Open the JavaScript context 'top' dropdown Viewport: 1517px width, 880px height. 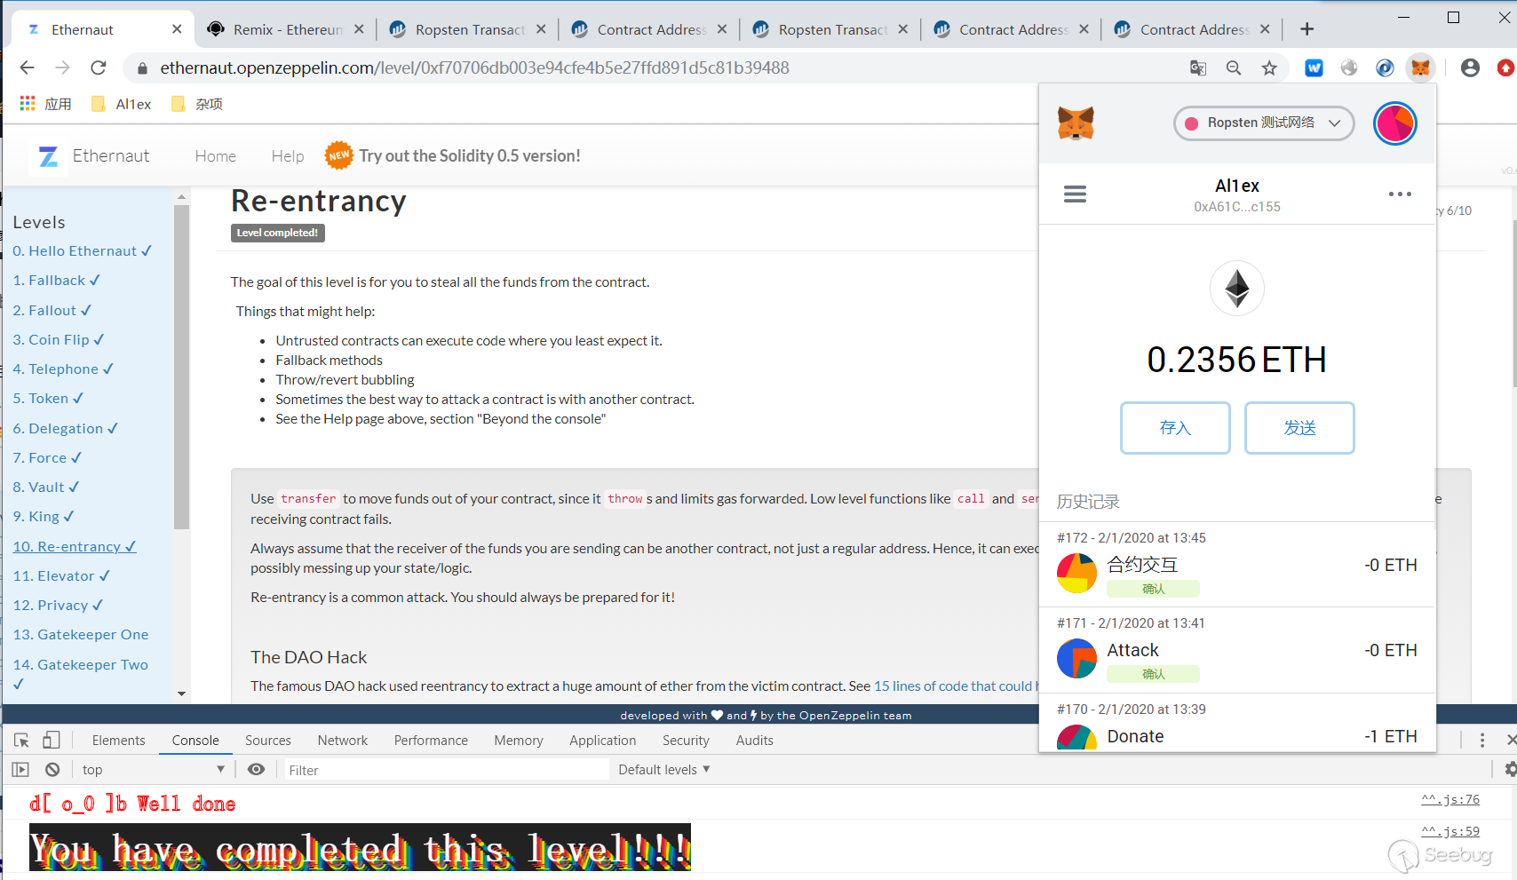coord(153,769)
